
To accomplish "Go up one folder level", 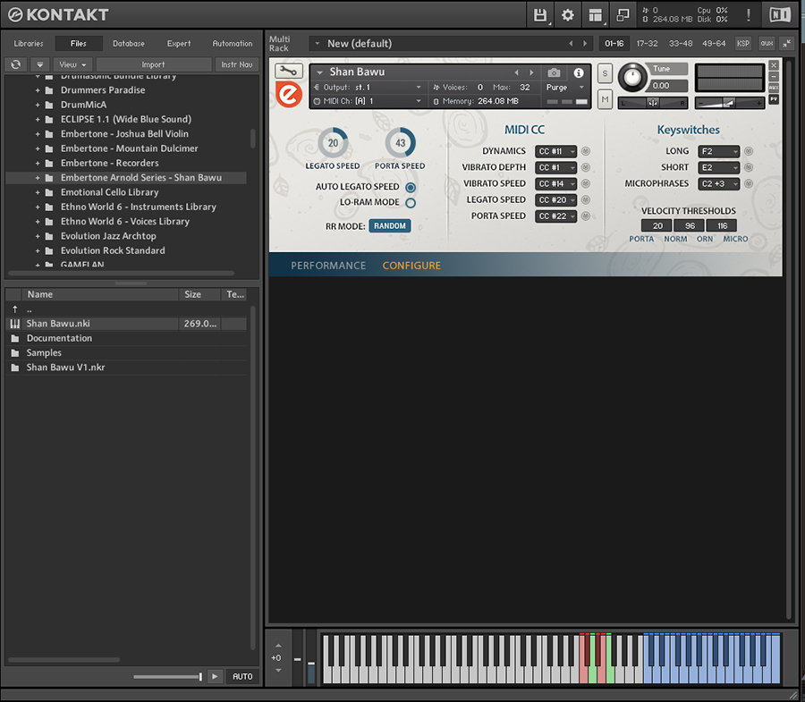I will [x=15, y=309].
